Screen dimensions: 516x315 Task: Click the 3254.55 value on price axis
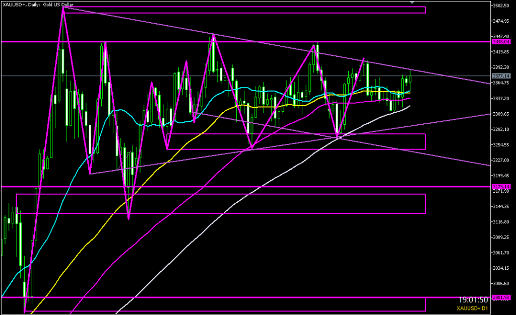pos(501,145)
